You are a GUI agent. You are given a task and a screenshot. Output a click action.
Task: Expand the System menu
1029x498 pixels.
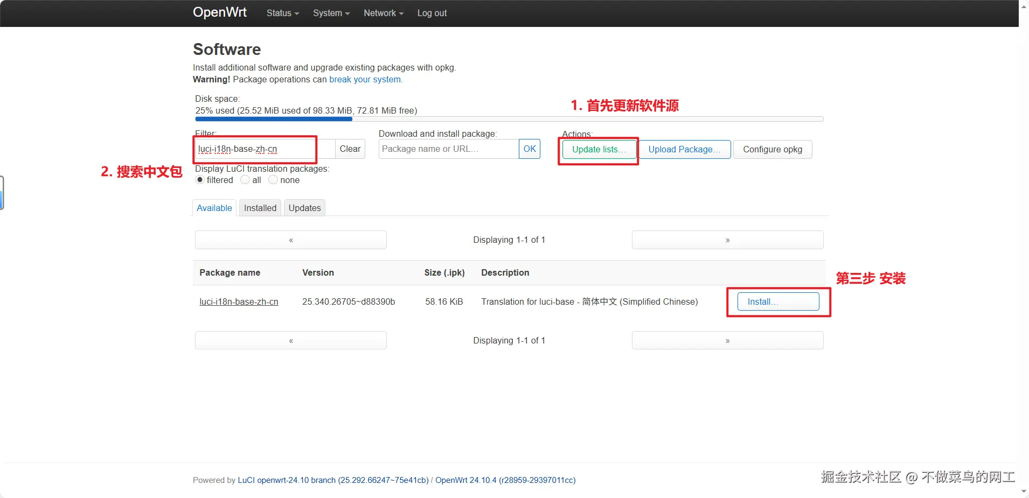pos(331,13)
